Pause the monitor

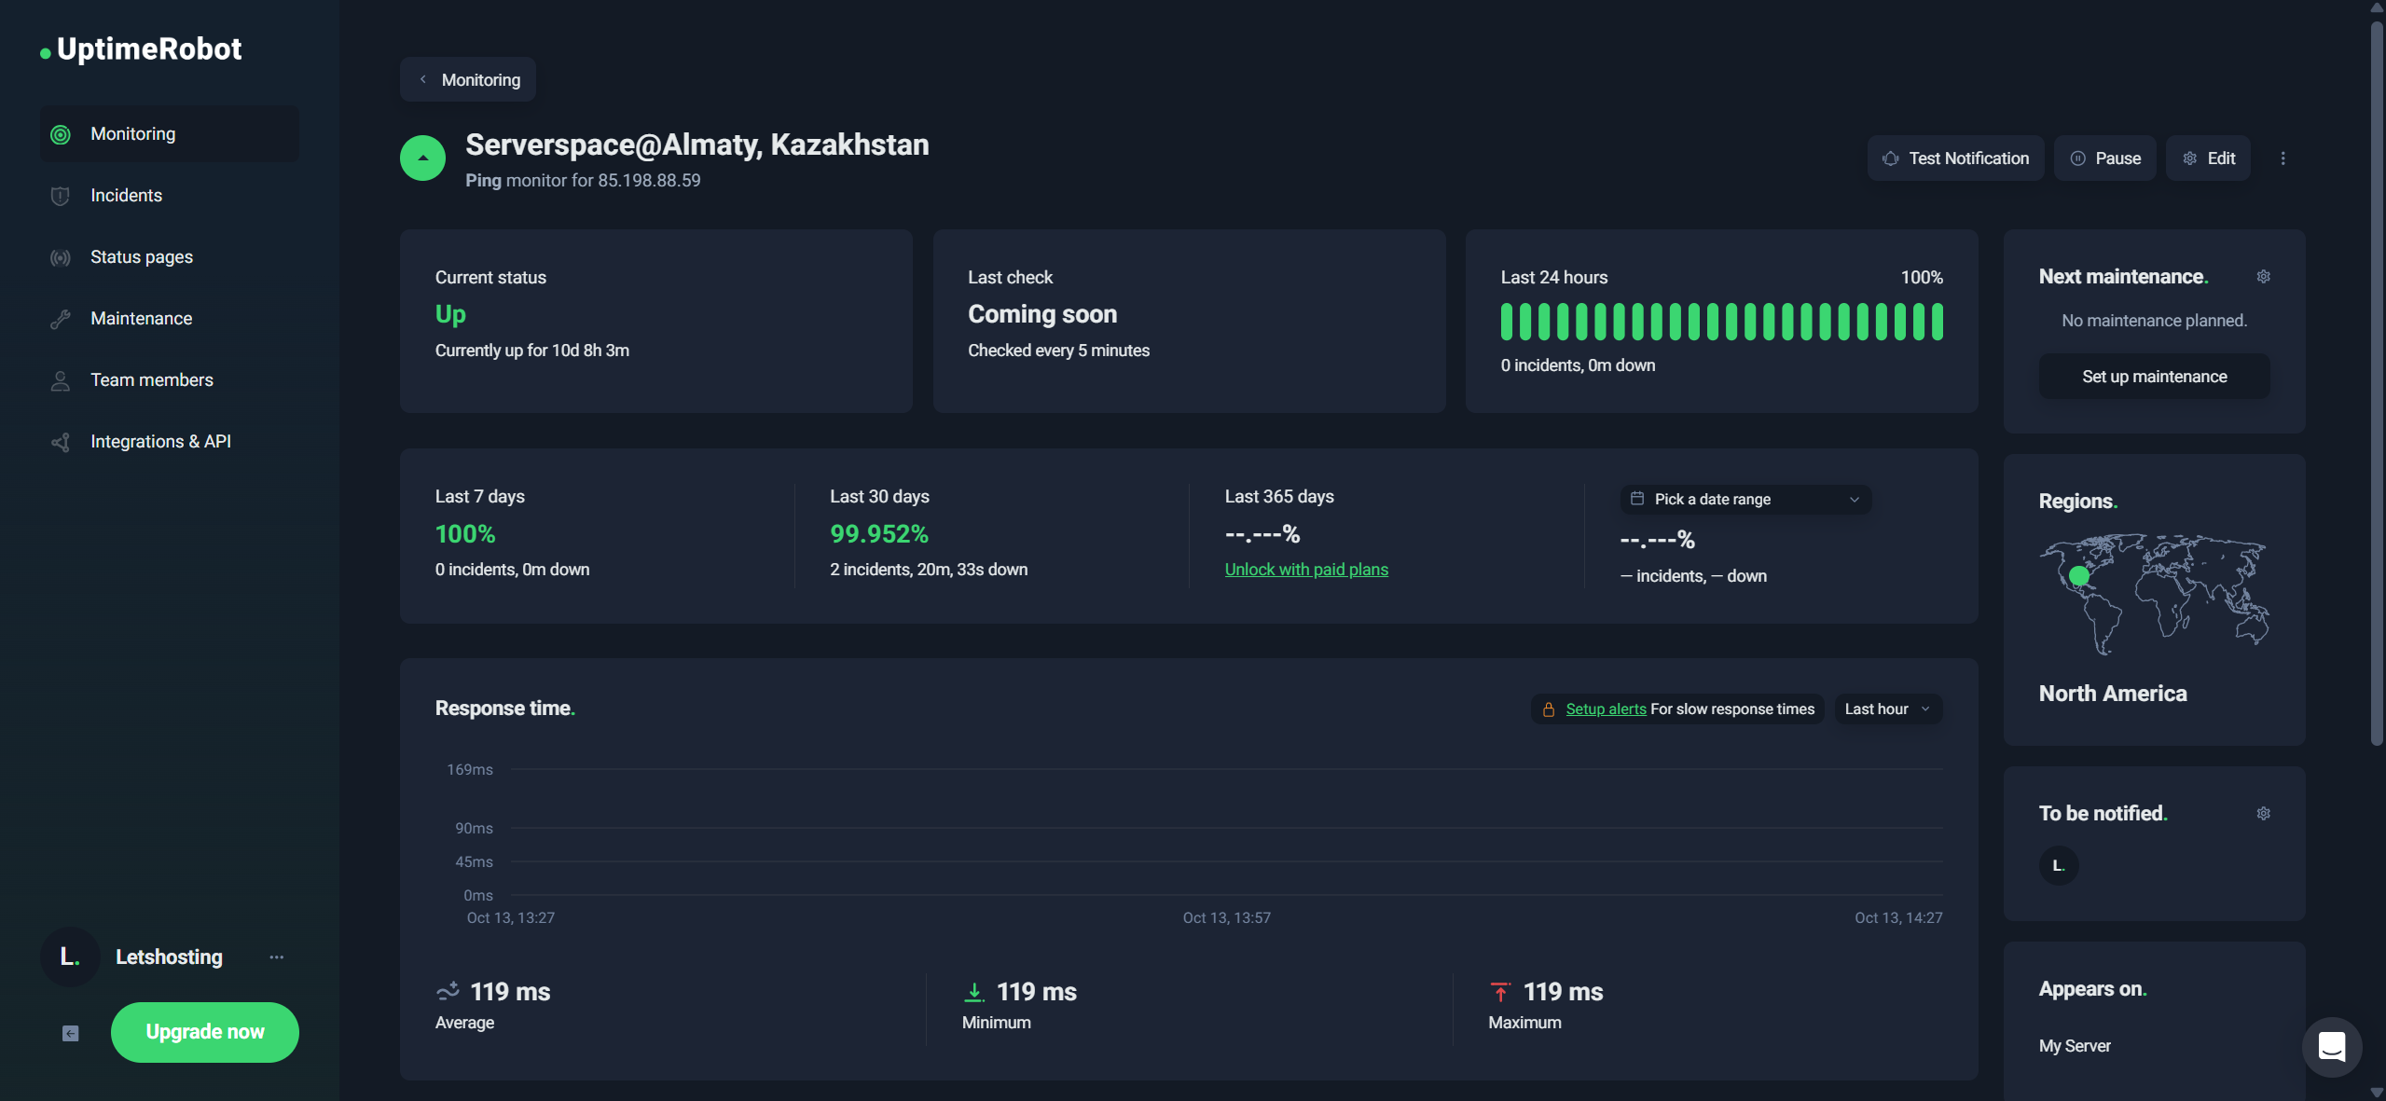coord(2105,158)
